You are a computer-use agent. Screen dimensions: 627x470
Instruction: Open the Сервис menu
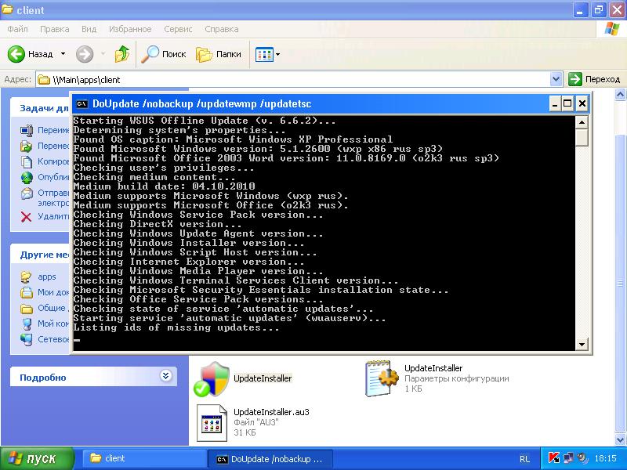click(x=178, y=29)
